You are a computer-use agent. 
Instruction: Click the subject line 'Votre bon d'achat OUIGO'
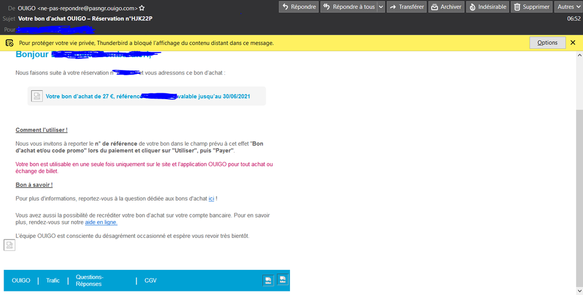(86, 19)
